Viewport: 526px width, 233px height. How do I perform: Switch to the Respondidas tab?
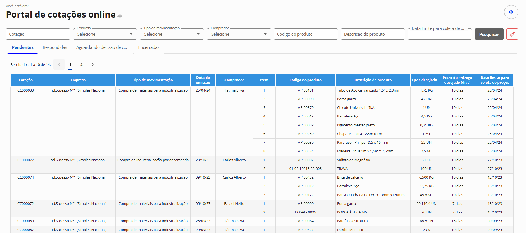(55, 47)
